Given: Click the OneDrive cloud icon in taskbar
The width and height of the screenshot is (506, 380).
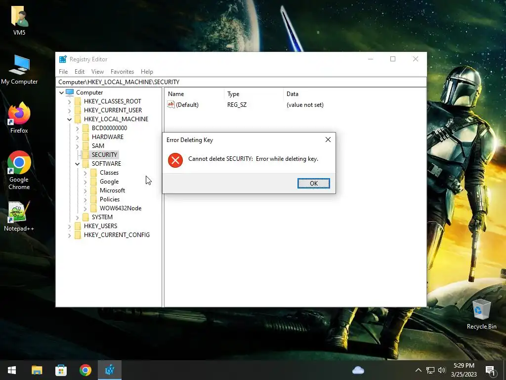Looking at the screenshot, I should point(358,370).
